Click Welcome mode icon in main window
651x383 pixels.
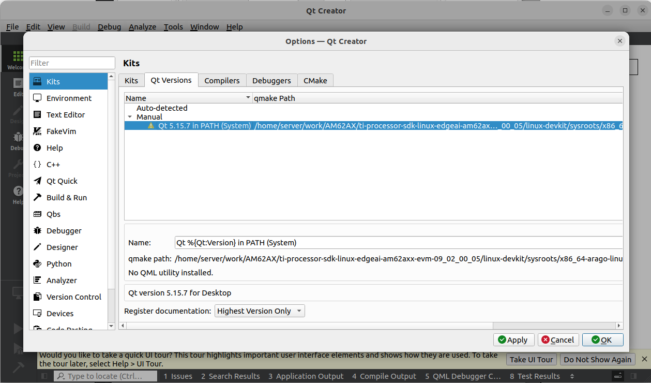click(18, 56)
